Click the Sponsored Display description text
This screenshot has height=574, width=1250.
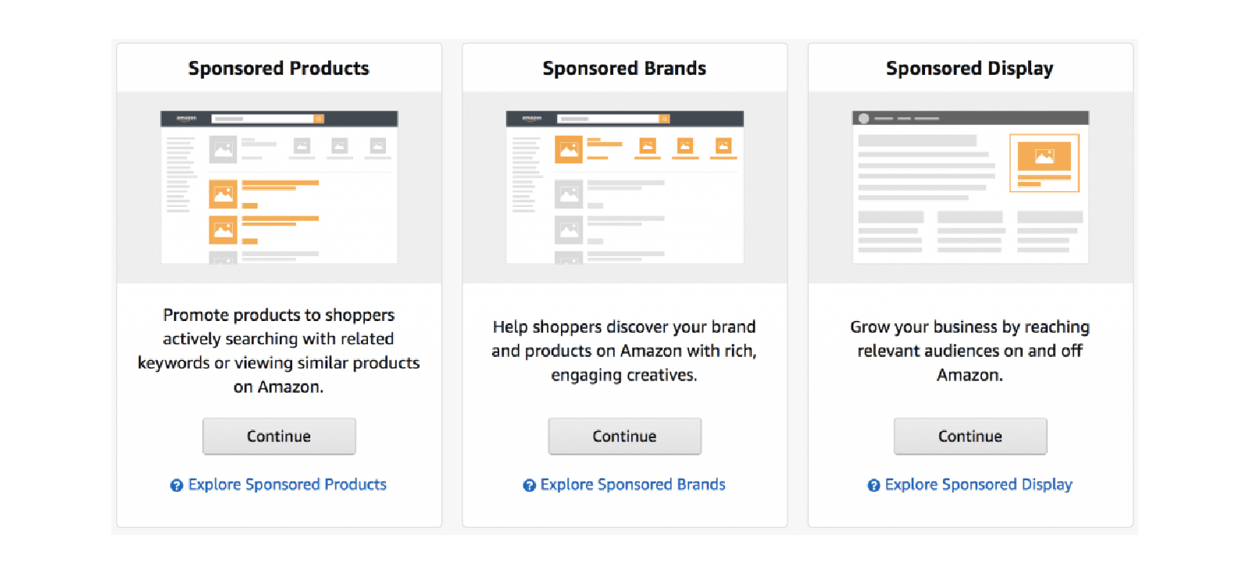pos(970,351)
